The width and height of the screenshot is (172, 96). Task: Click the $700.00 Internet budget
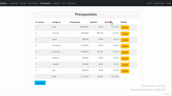85,64
